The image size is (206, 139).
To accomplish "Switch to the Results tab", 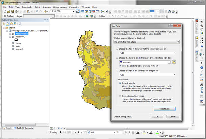I will pyautogui.click(x=7, y=128).
